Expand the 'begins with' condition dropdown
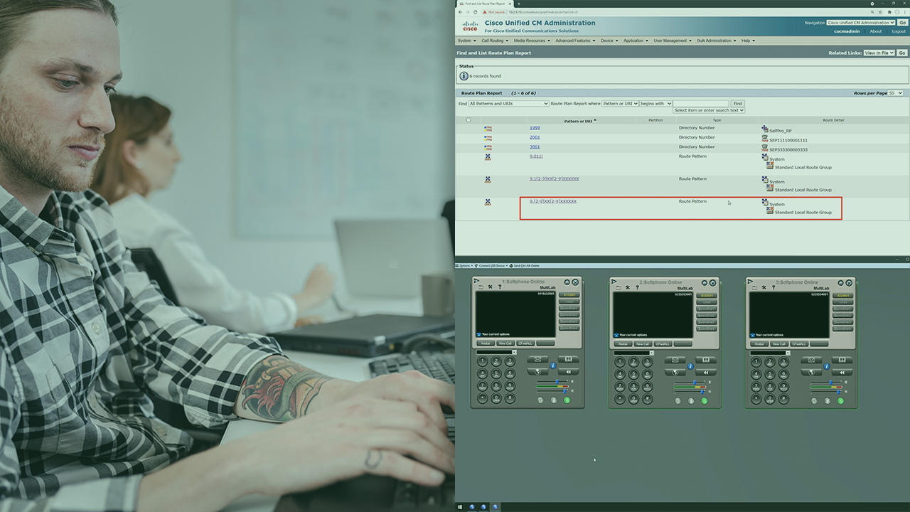This screenshot has width=910, height=512. pyautogui.click(x=655, y=104)
